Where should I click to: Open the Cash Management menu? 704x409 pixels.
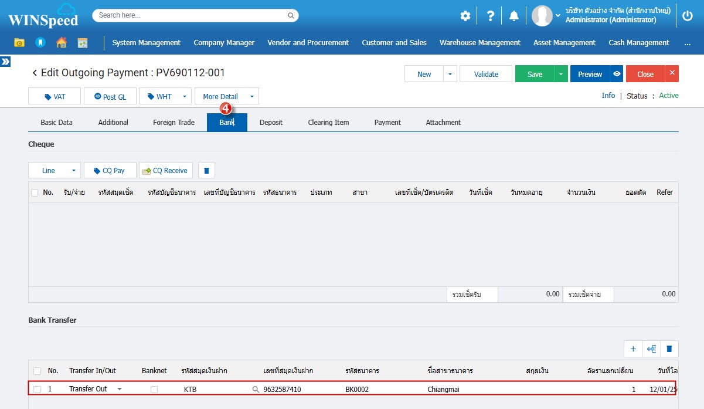coord(638,43)
